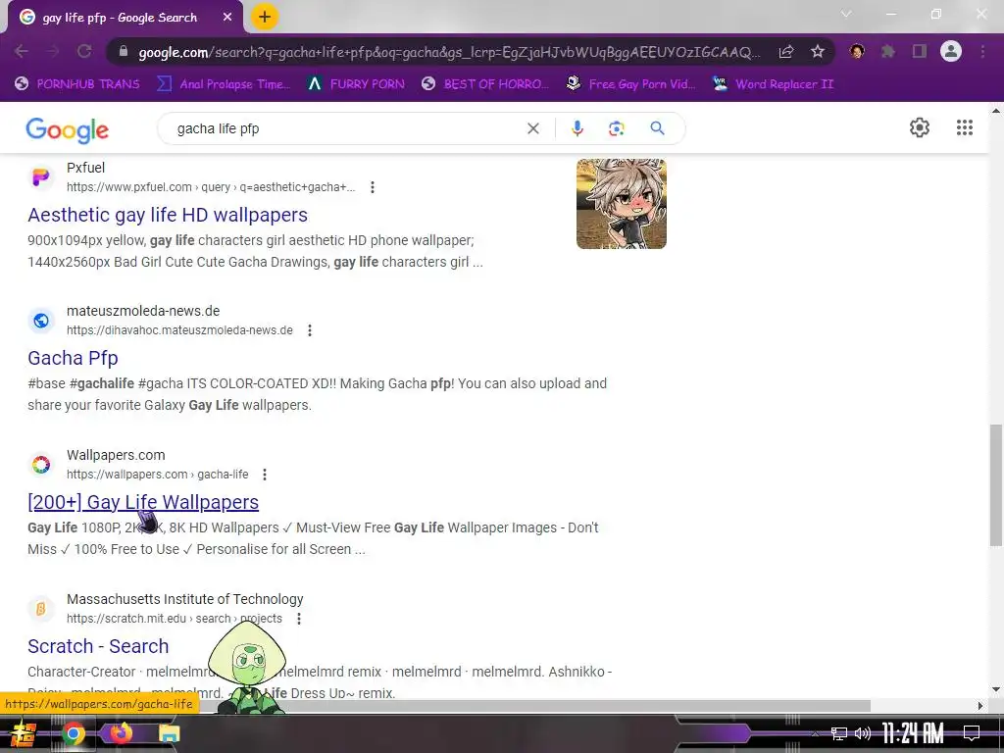Click the 11:24 AM taskbar clock

pyautogui.click(x=913, y=733)
